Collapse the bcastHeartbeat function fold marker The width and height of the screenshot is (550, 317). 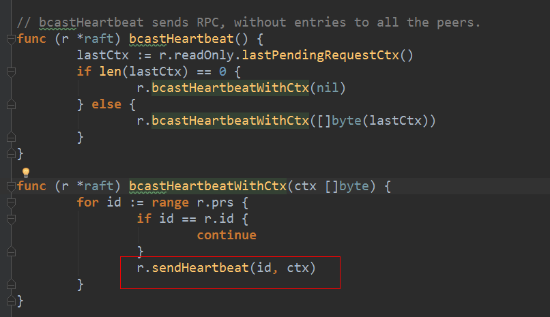[x=11, y=40]
